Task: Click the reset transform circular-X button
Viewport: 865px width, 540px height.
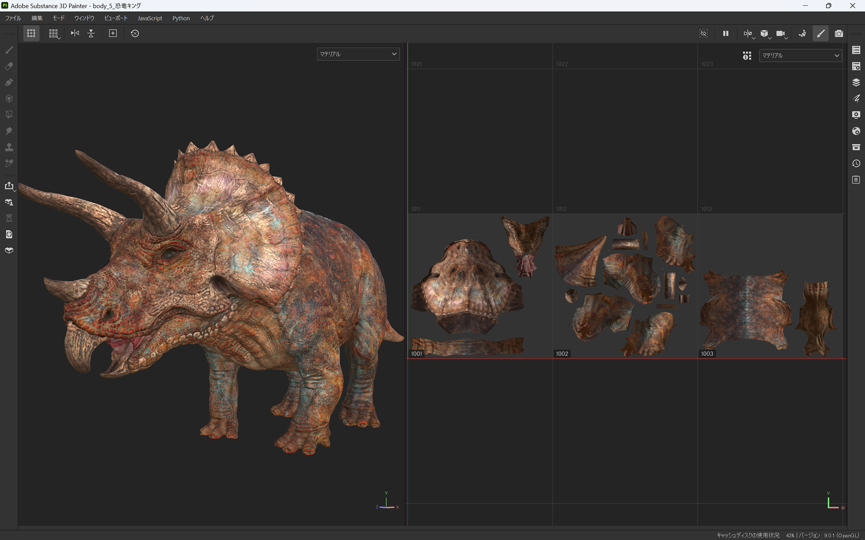Action: [x=135, y=33]
